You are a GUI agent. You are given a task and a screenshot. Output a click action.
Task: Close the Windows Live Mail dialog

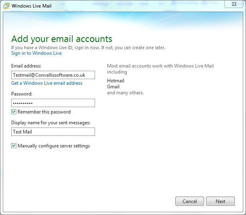[234, 4]
